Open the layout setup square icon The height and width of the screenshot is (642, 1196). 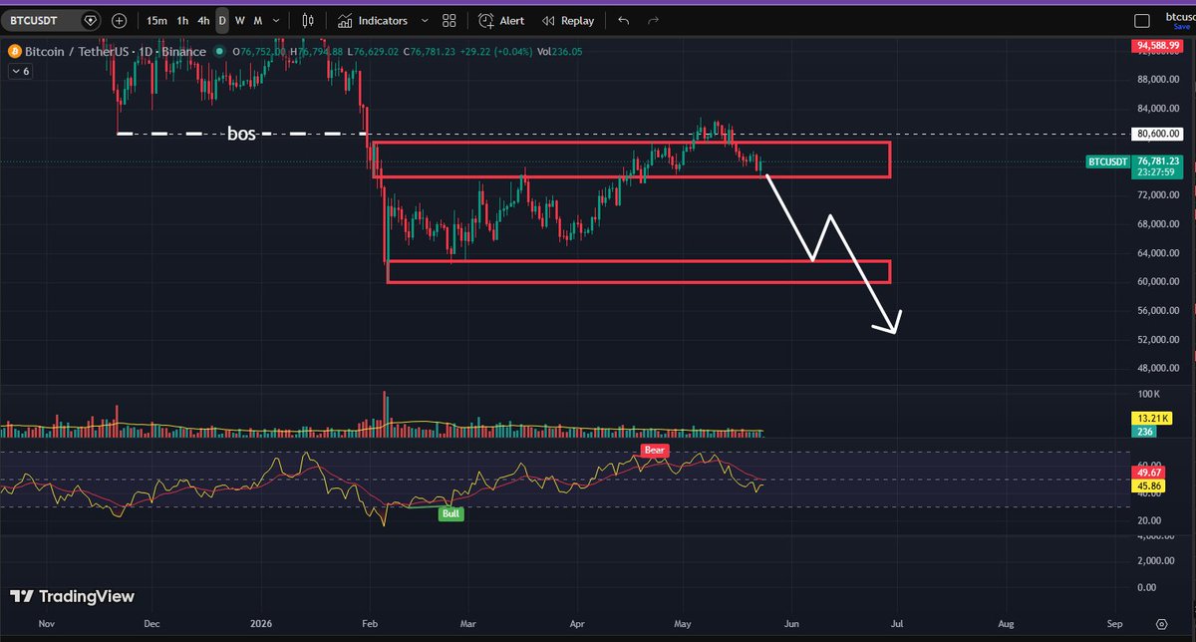coord(1144,19)
